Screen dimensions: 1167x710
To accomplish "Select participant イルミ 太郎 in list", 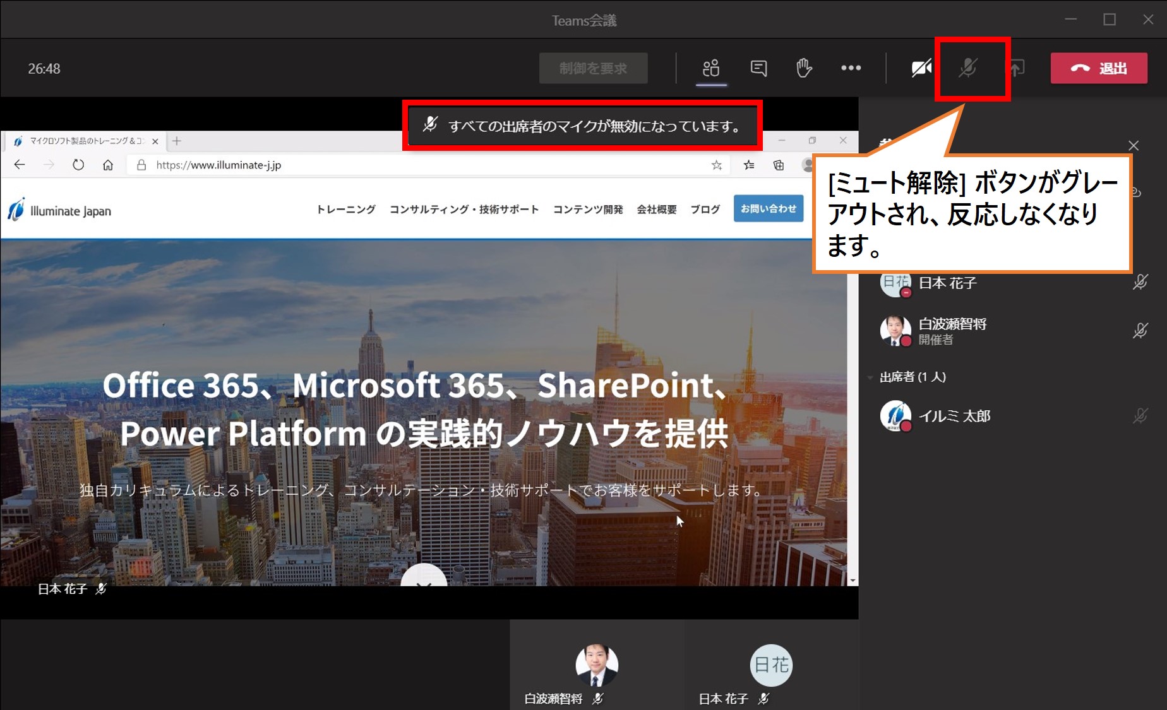I will pyautogui.click(x=1013, y=416).
